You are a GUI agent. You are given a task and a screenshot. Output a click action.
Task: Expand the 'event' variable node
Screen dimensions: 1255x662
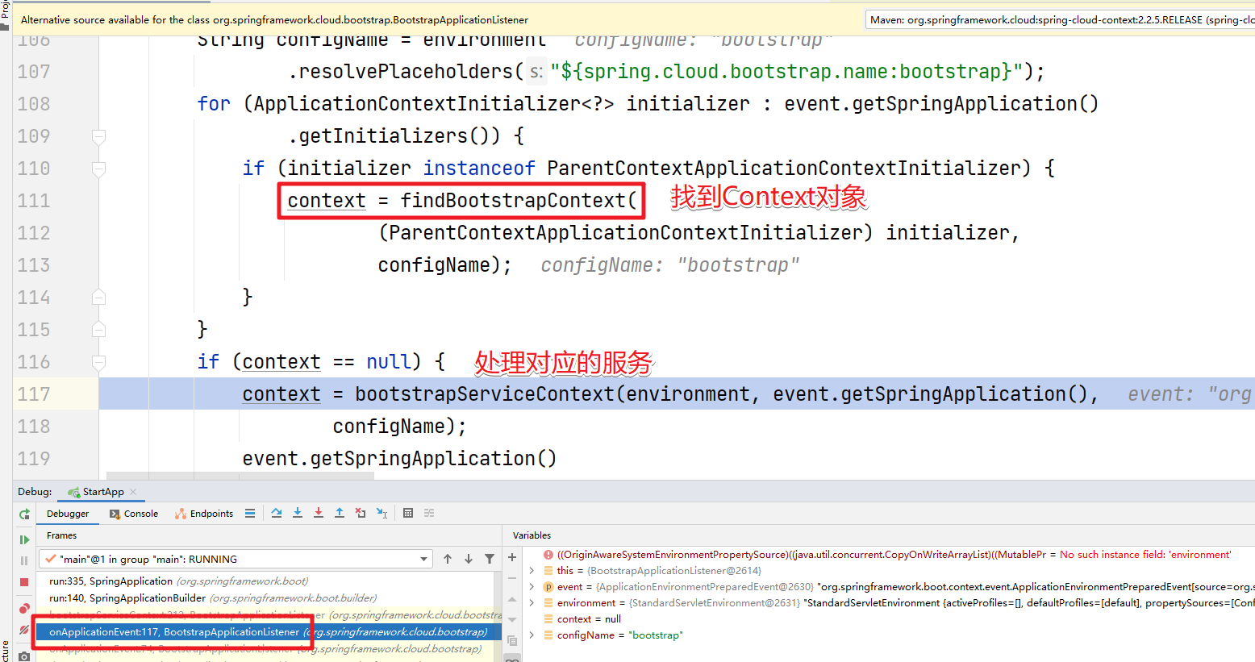532,587
